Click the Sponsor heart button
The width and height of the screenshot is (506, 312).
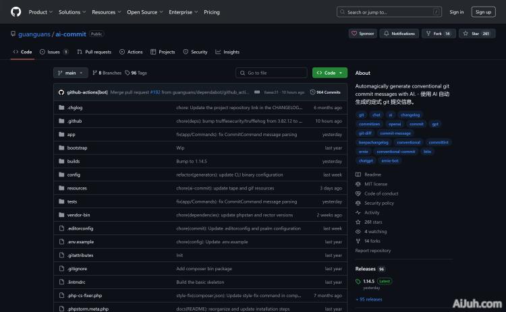click(x=363, y=33)
